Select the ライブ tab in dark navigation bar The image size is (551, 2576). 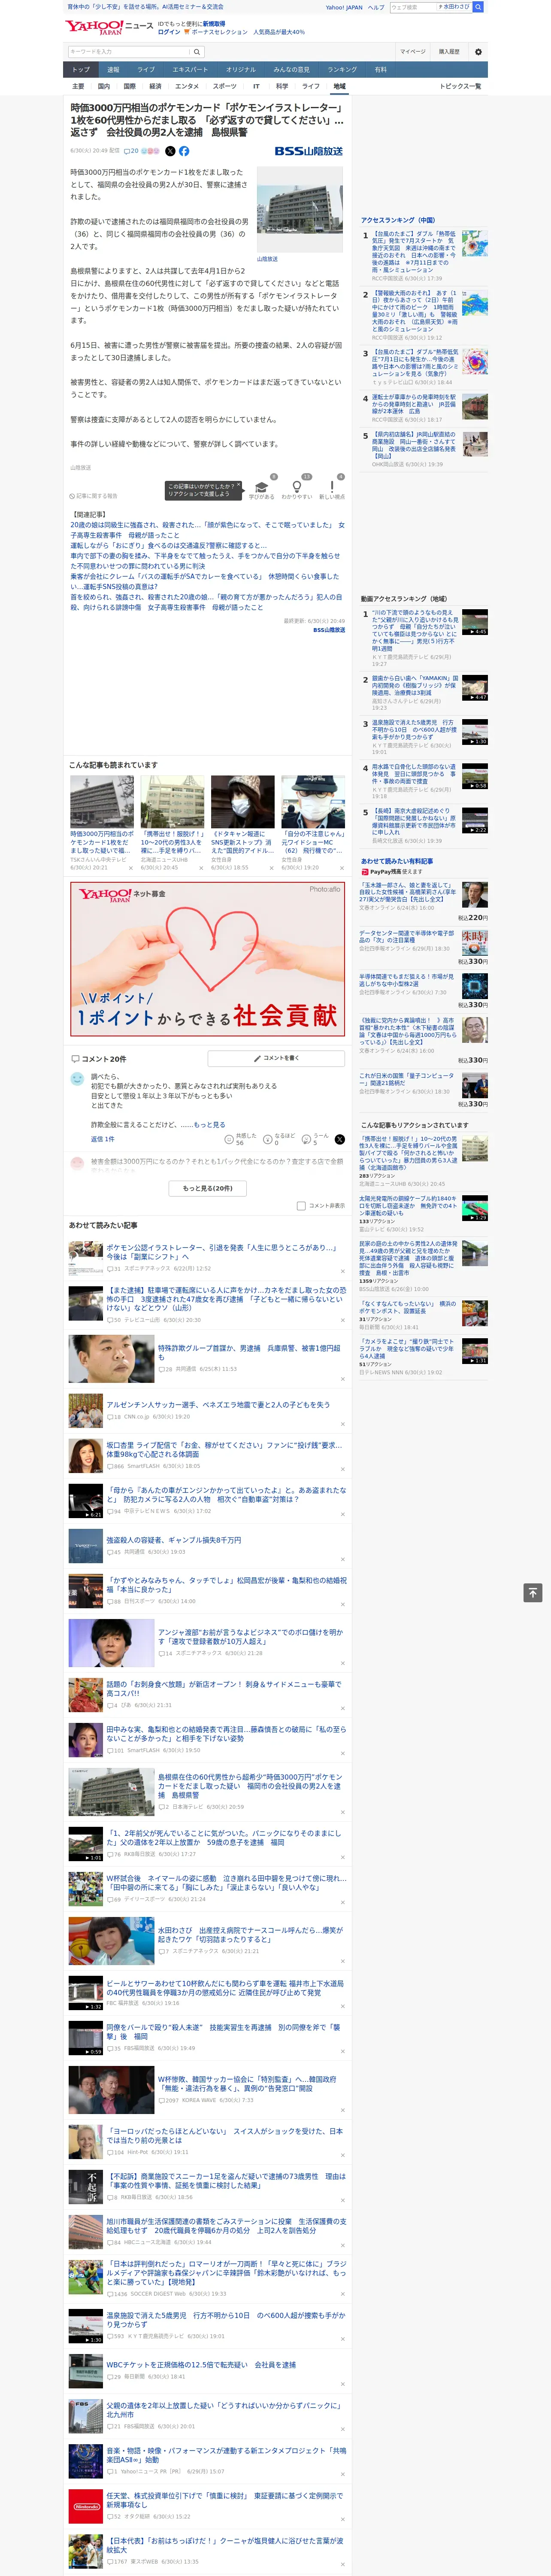[146, 70]
